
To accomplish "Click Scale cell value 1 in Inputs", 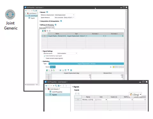I will (114, 100).
